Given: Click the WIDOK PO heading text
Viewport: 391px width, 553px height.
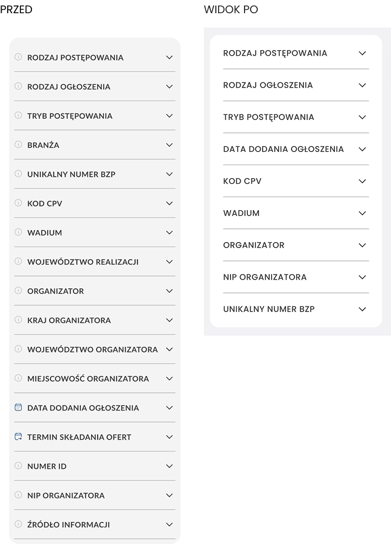Looking at the screenshot, I should coord(231,9).
